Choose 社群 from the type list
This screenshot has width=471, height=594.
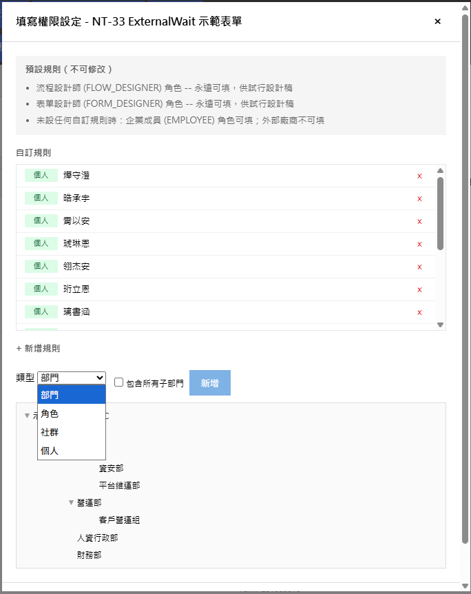pos(72,432)
